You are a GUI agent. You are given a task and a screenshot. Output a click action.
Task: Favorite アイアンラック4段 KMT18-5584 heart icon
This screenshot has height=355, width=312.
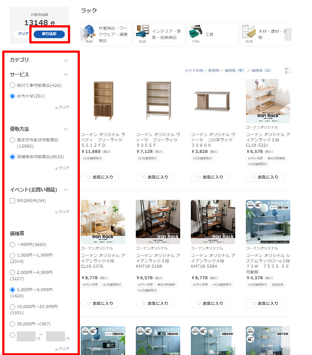pos(199,304)
